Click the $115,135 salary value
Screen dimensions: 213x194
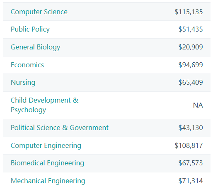pyautogui.click(x=189, y=12)
